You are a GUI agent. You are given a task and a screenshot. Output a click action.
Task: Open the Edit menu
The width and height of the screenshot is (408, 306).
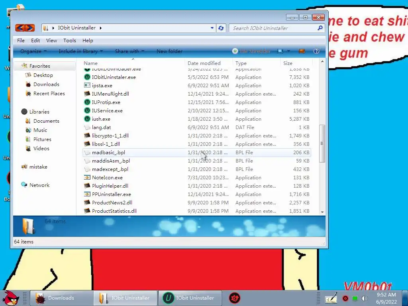pyautogui.click(x=35, y=40)
